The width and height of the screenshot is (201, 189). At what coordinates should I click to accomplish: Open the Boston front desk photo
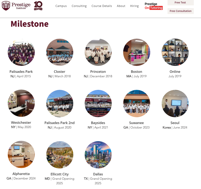[x=137, y=52]
